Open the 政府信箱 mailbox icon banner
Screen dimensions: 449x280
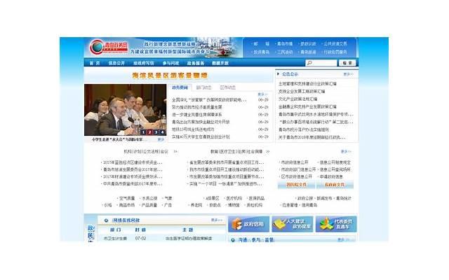248,224
